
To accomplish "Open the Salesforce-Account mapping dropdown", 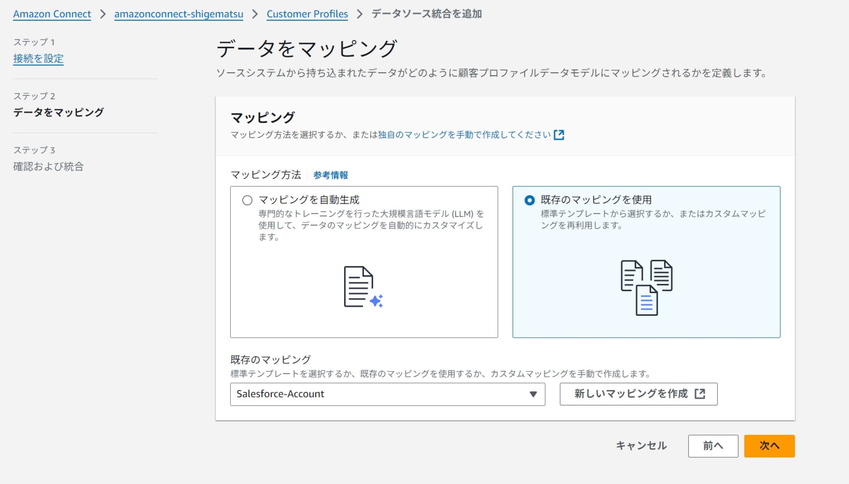I will 388,394.
